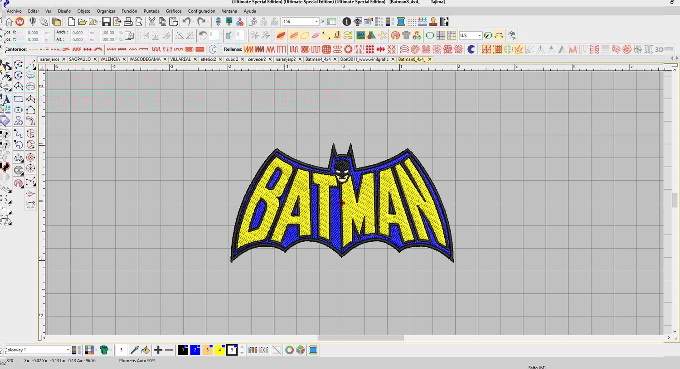
Task: Select the spiral fill stitch icon
Action: 415,49
